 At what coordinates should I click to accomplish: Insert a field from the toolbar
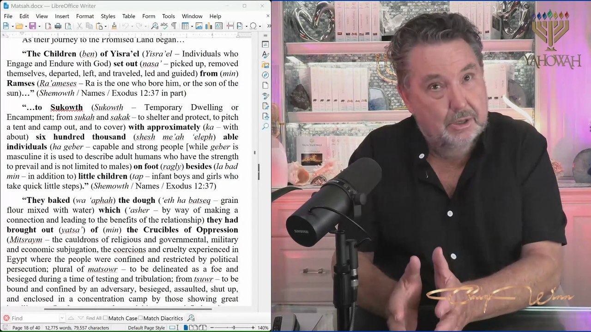240,26
